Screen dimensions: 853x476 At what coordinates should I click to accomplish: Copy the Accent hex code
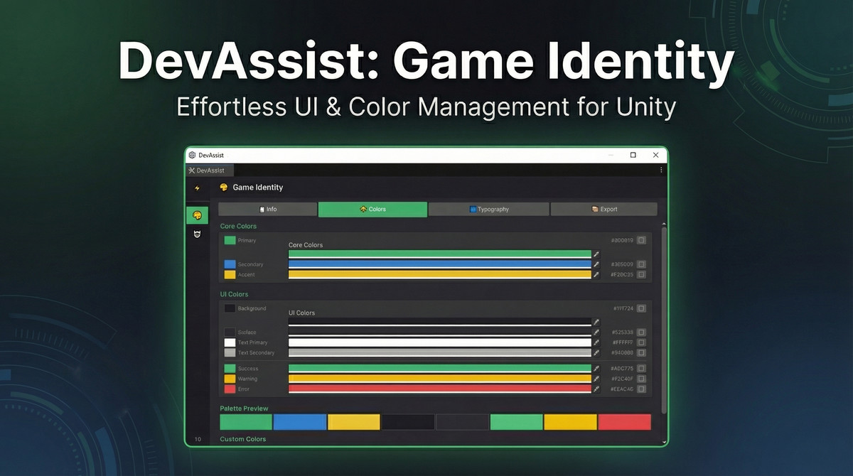[x=641, y=274]
